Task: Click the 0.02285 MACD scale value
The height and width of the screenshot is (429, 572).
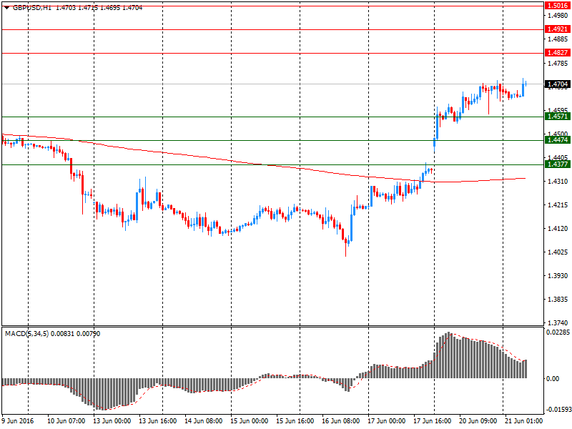Action: (x=558, y=332)
